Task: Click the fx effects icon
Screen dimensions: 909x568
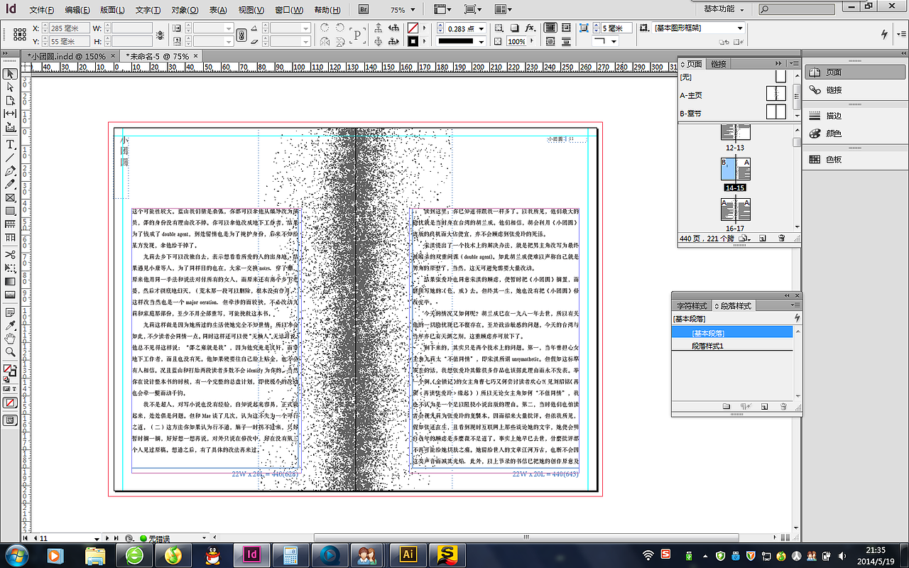Action: (530, 28)
